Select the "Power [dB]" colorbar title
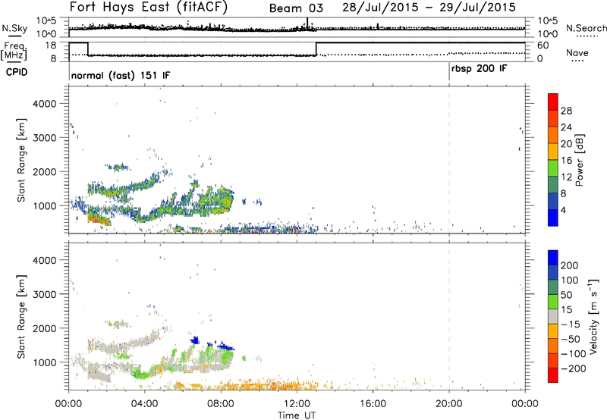607x420 pixels. point(580,160)
